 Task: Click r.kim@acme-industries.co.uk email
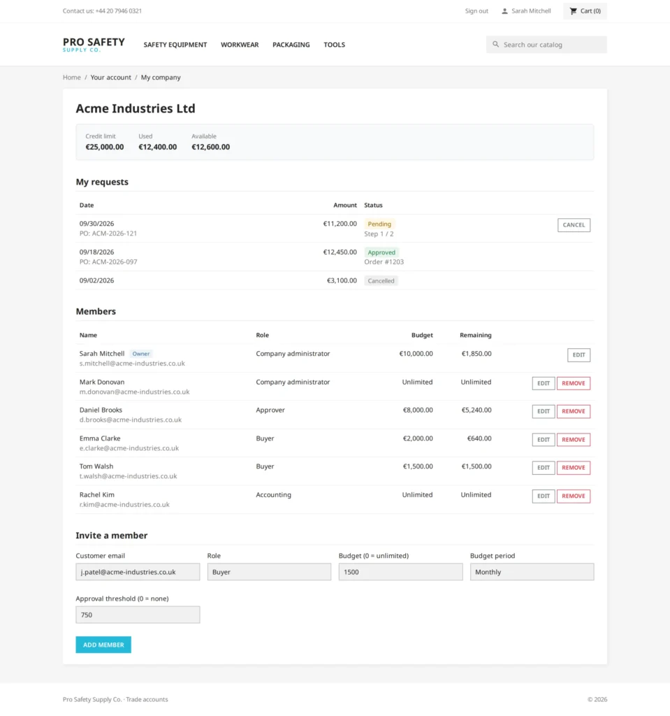tap(124, 504)
